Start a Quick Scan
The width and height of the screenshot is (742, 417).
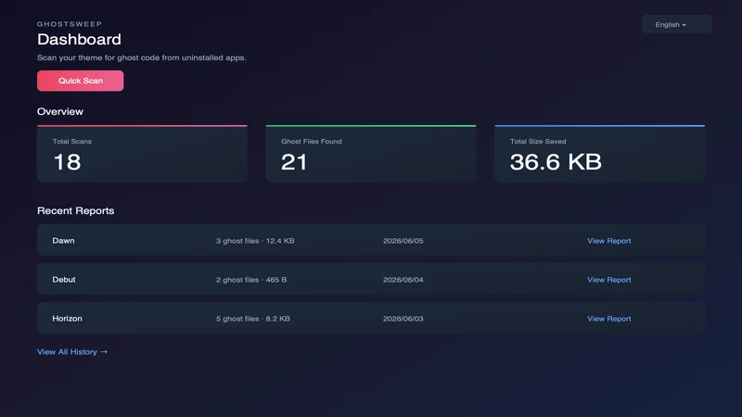tap(81, 81)
